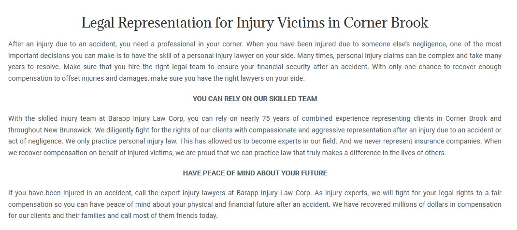Click "Corner Brook" in the main heading
This screenshot has height=230, width=517.
pyautogui.click(x=386, y=23)
